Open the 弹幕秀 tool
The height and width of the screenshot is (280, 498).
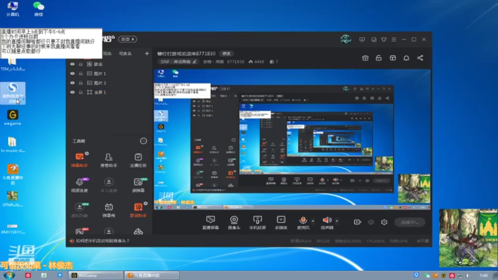[108, 210]
